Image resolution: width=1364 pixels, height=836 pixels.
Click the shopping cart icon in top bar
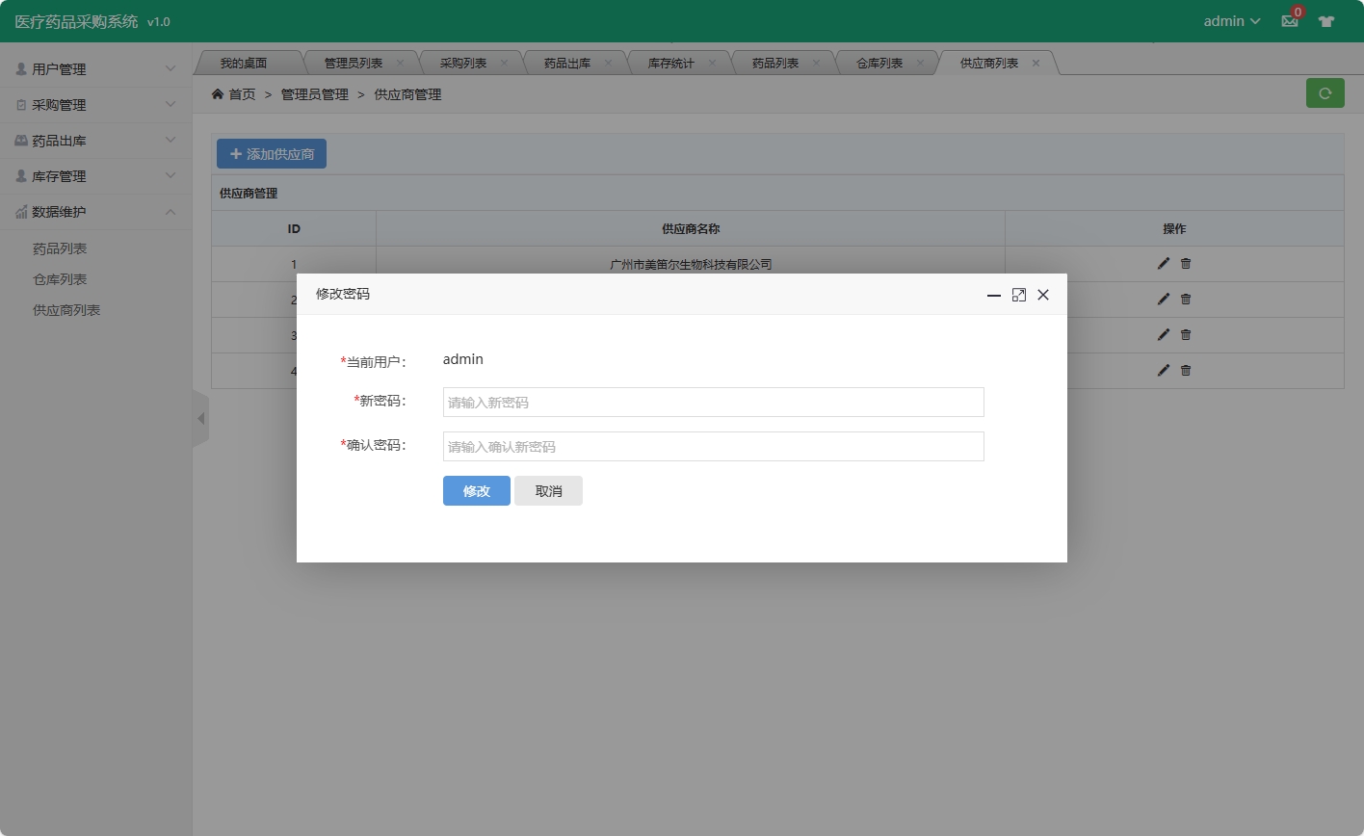(x=1326, y=20)
